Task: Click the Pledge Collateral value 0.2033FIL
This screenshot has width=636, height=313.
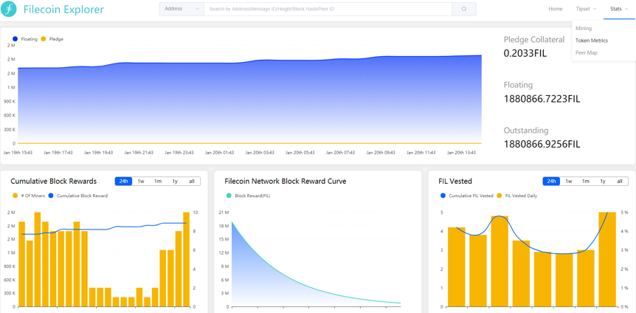Action: pos(525,53)
